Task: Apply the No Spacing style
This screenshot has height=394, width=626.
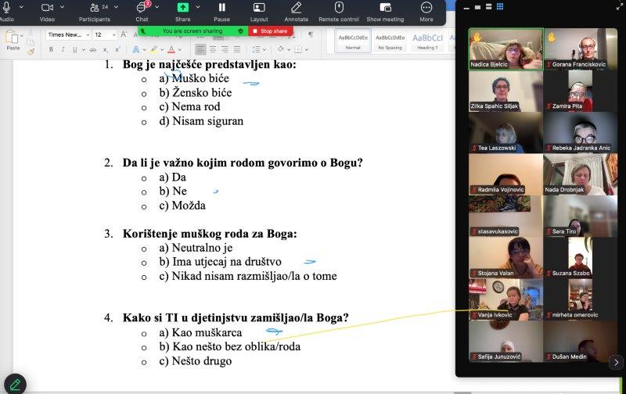Action: click(x=390, y=40)
